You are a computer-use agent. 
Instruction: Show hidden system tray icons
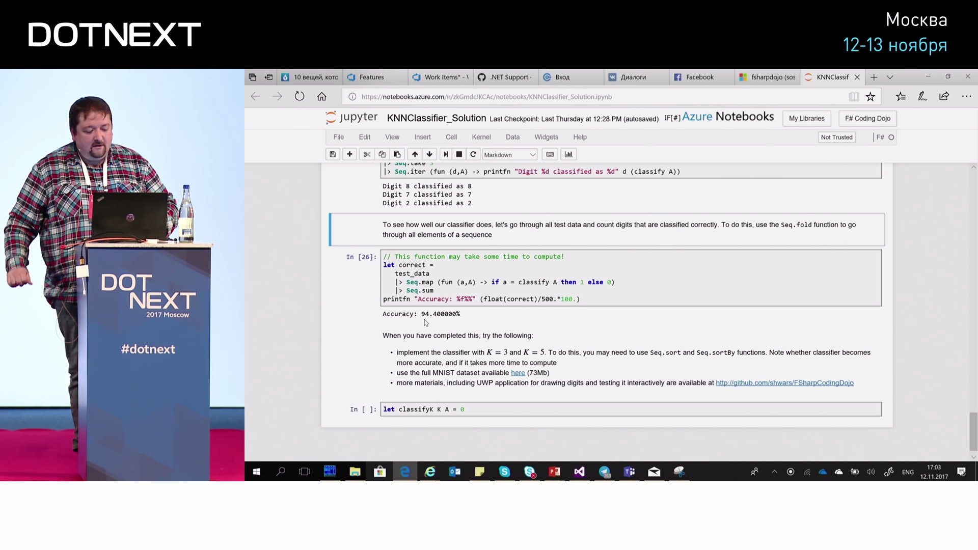tap(774, 472)
